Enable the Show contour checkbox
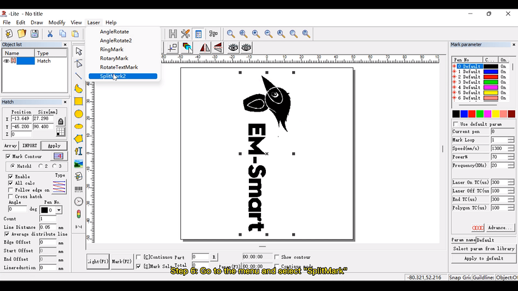The image size is (518, 291). coord(276,257)
